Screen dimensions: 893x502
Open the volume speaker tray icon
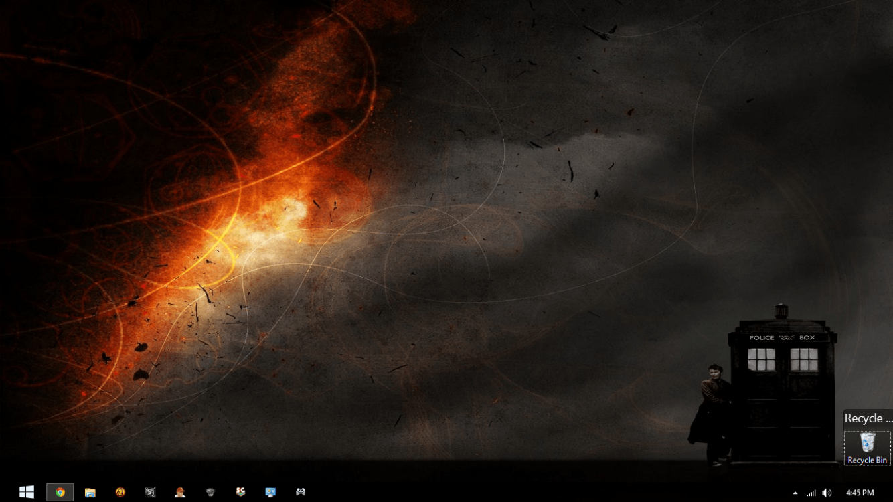(x=827, y=493)
